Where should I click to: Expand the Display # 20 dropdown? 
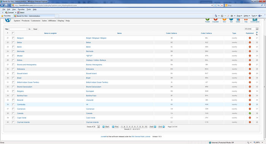point(98,127)
